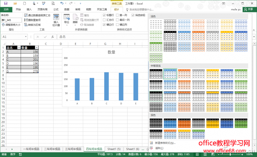This screenshot has height=157, width=257.
Task: Switch to sheet tab 二车间半成品
Action: [x=52, y=149]
